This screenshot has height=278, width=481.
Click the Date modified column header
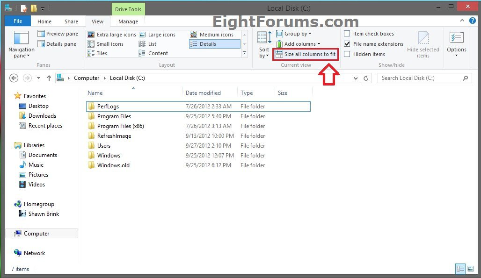tap(203, 93)
